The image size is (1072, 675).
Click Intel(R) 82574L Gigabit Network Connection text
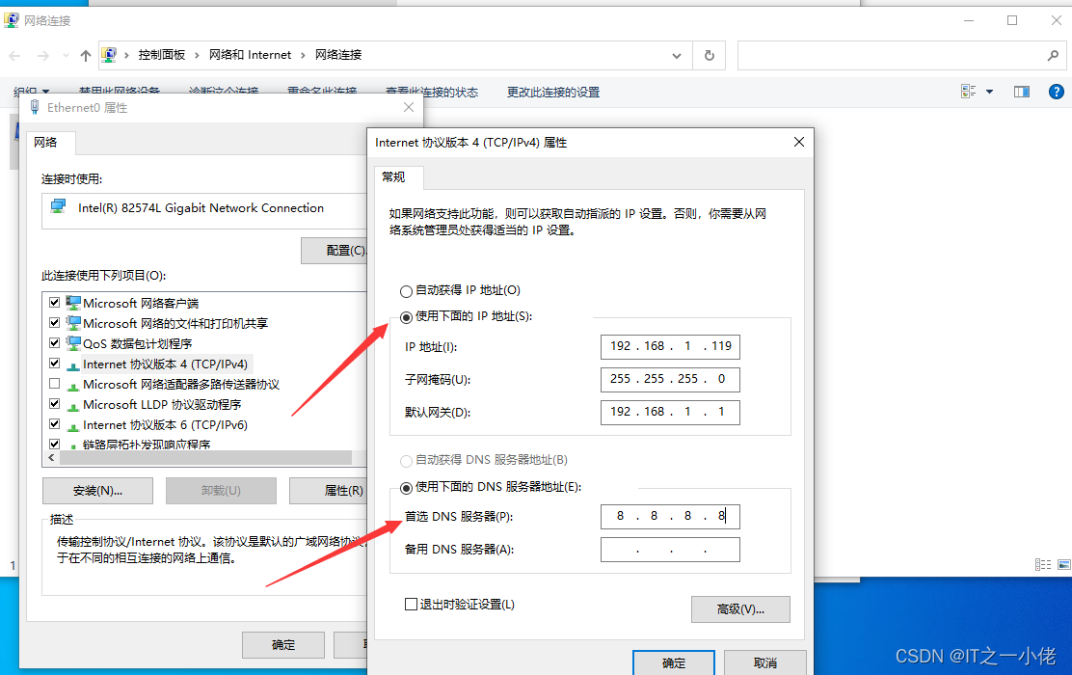click(201, 208)
